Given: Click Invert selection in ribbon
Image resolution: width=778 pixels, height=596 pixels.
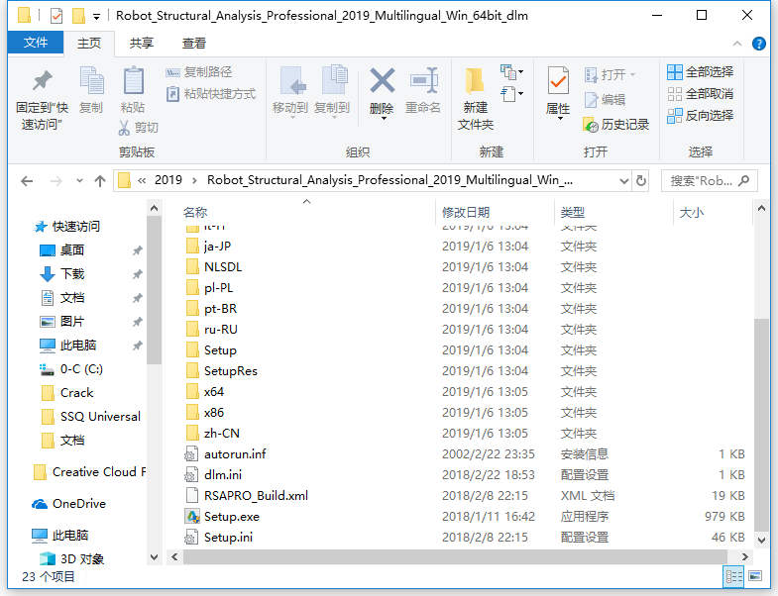Looking at the screenshot, I should 700,116.
